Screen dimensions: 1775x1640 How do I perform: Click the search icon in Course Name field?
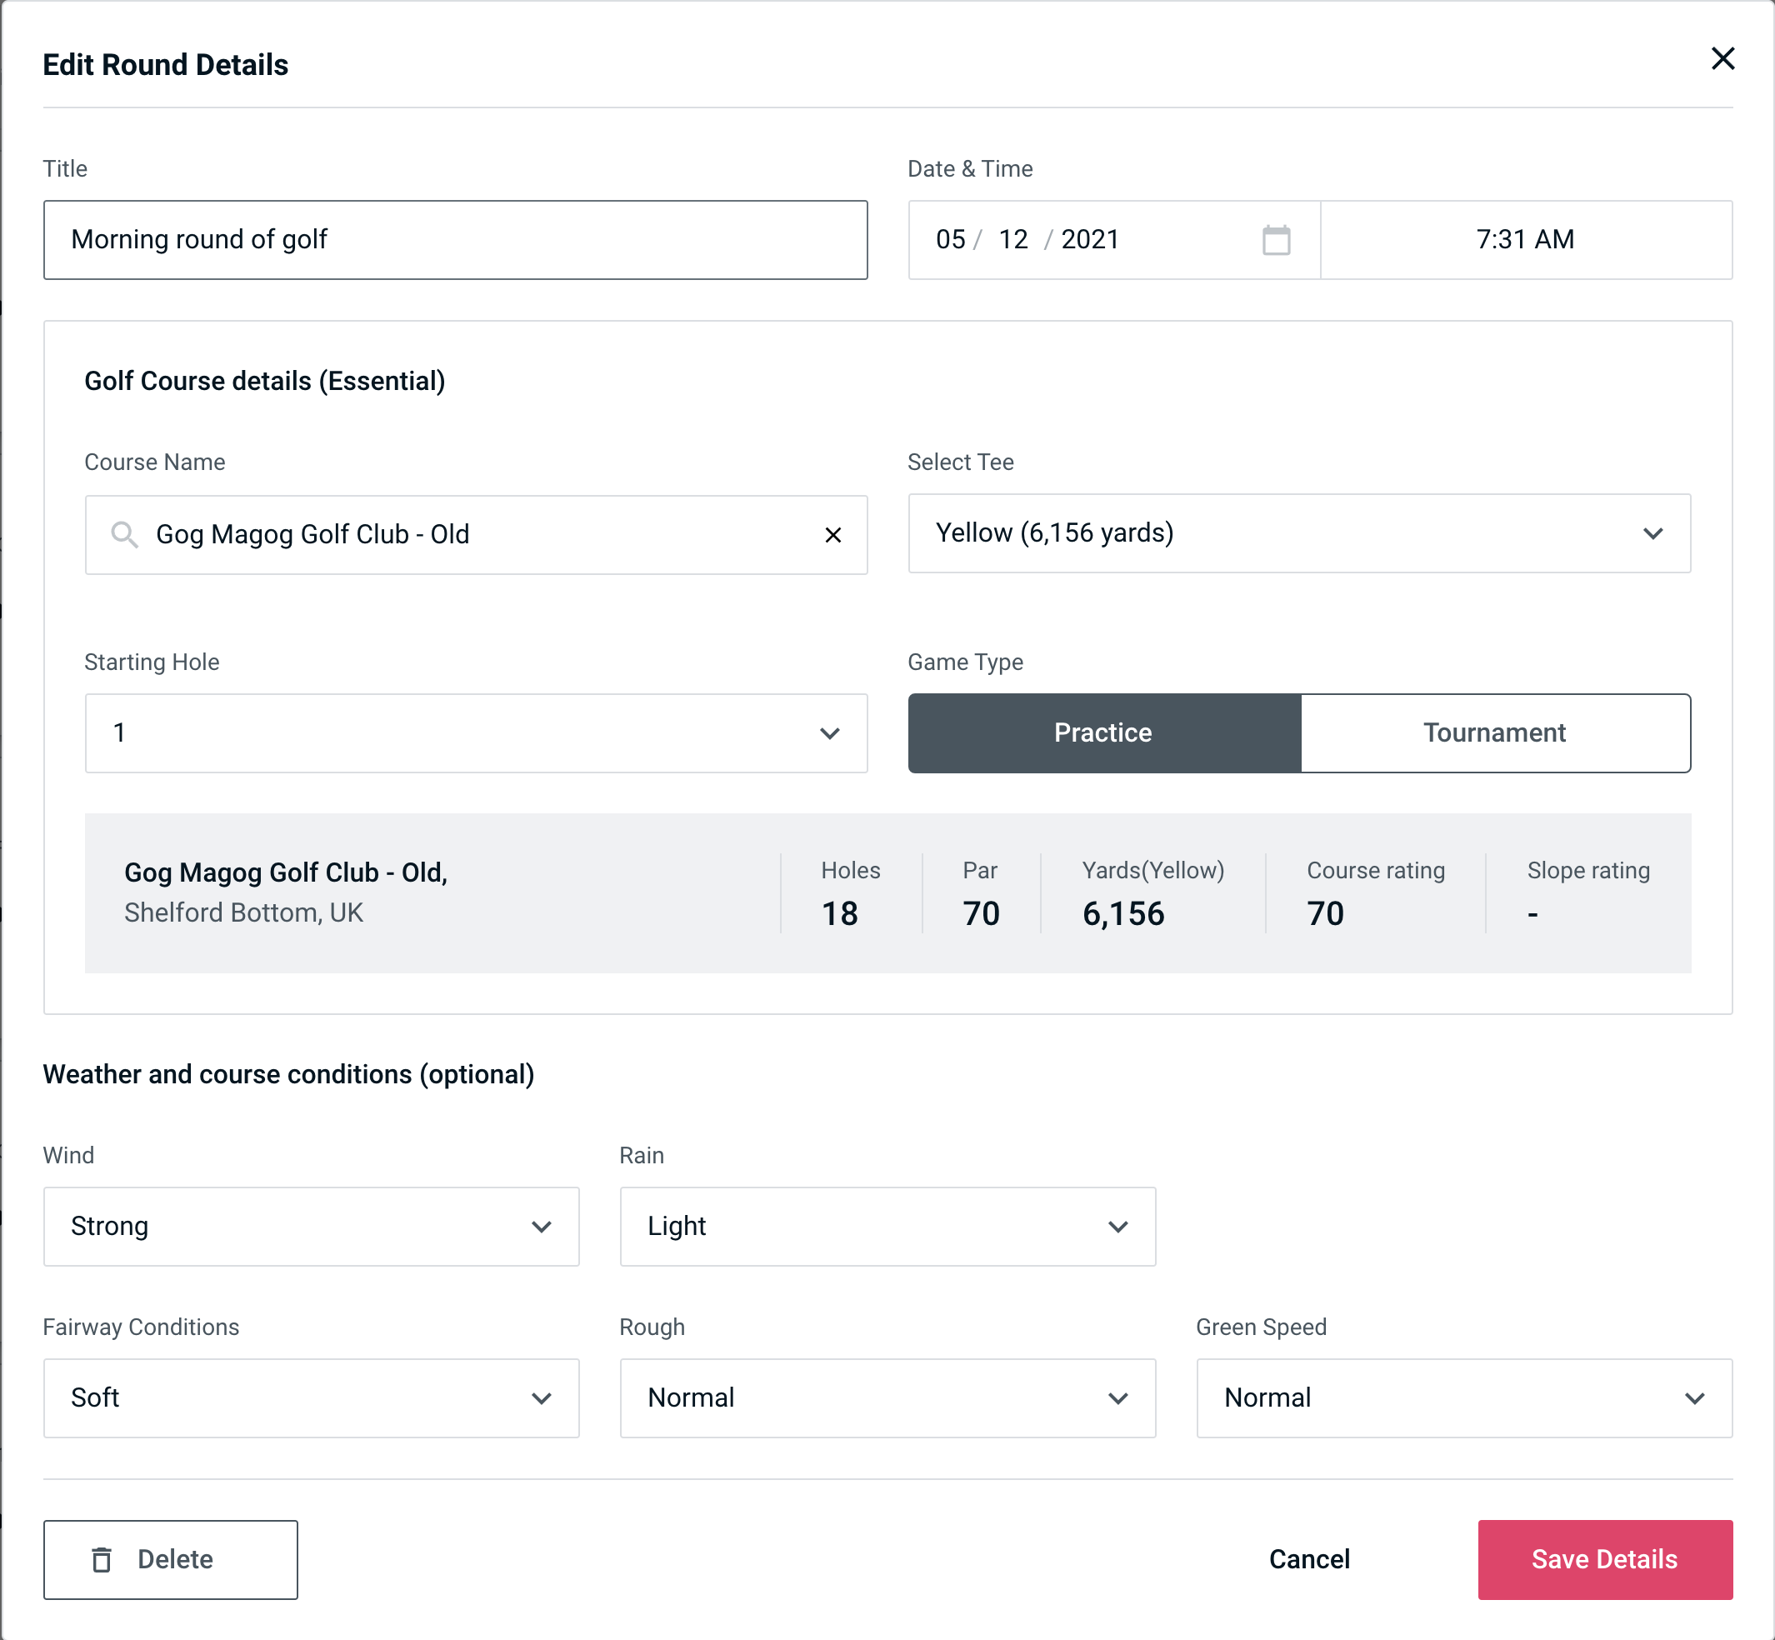122,535
